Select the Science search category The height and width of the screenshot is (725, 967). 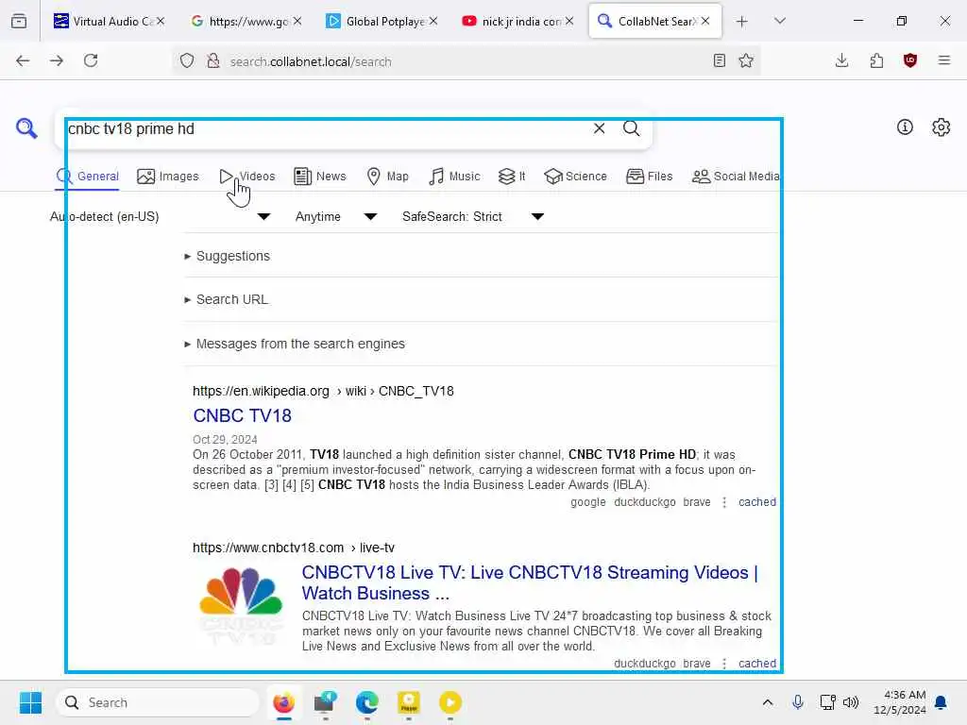coord(575,177)
